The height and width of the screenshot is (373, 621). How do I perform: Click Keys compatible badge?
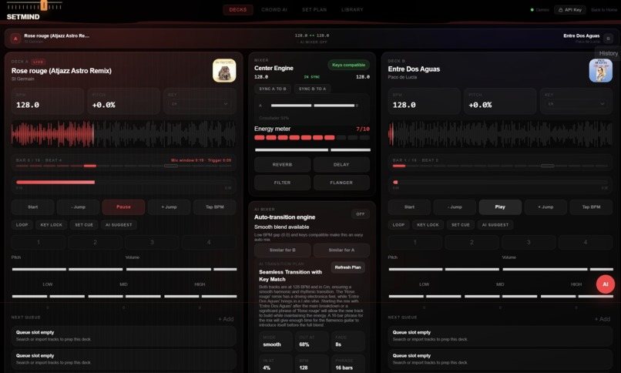(348, 65)
